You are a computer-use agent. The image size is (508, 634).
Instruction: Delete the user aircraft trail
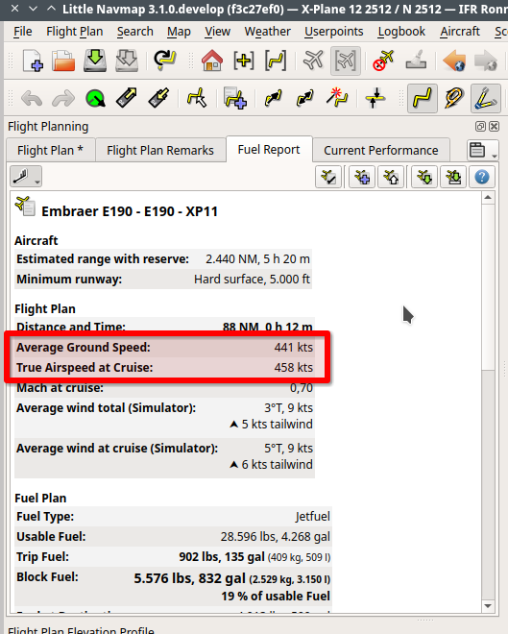(383, 61)
